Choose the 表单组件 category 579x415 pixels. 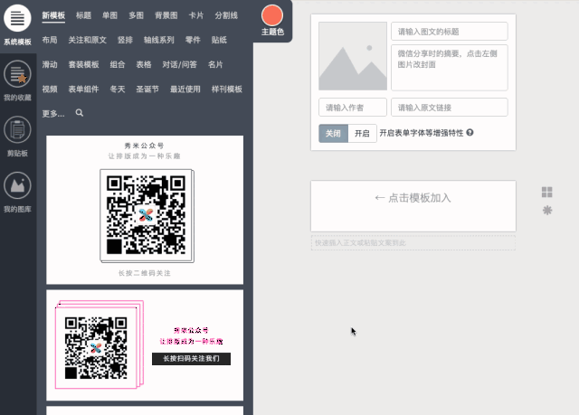pos(83,89)
